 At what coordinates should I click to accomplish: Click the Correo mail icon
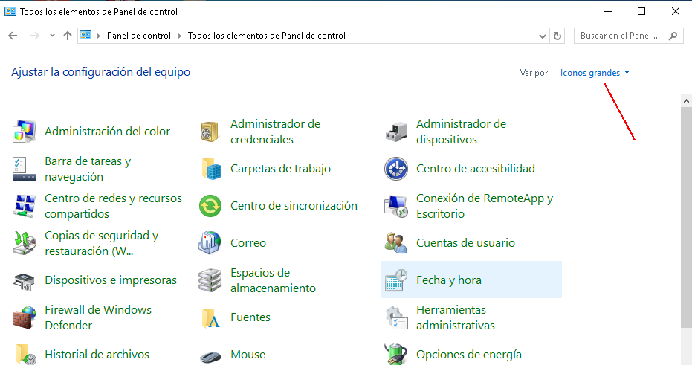tap(210, 243)
